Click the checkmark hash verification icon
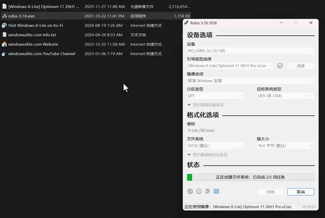 pyautogui.click(x=280, y=66)
